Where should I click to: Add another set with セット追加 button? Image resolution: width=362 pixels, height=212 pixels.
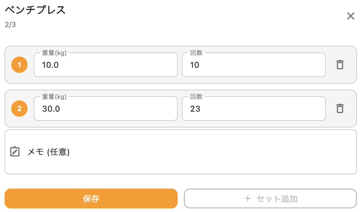[x=270, y=198]
